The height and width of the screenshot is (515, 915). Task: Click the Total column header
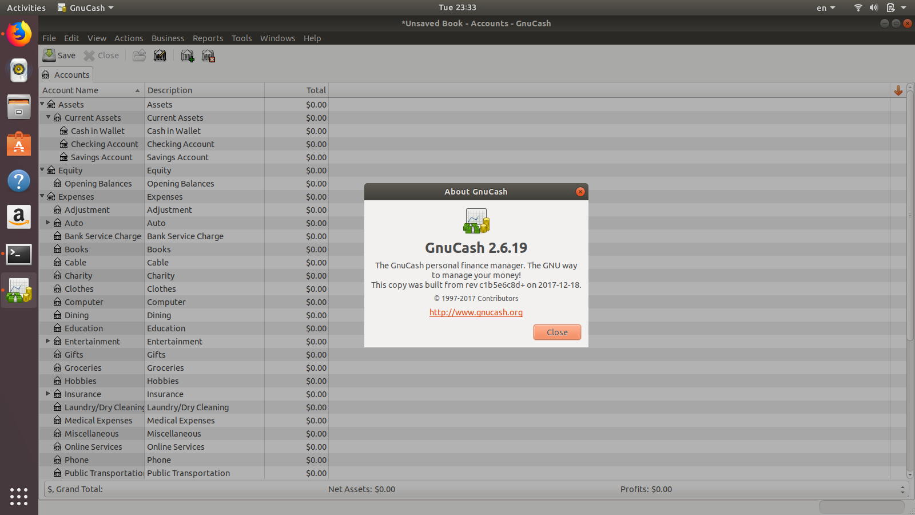click(x=296, y=90)
